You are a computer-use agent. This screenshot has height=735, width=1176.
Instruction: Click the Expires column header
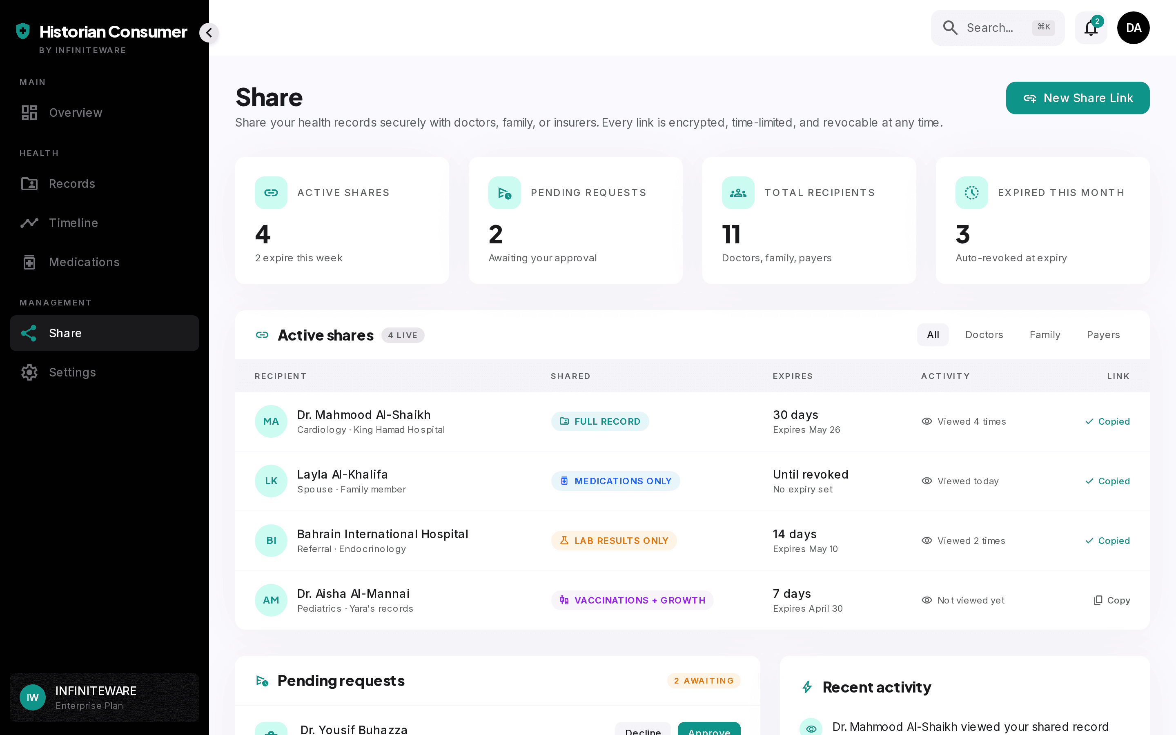[793, 376]
